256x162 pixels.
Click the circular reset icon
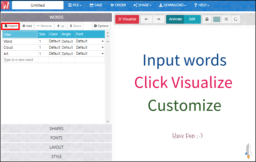[236, 19]
